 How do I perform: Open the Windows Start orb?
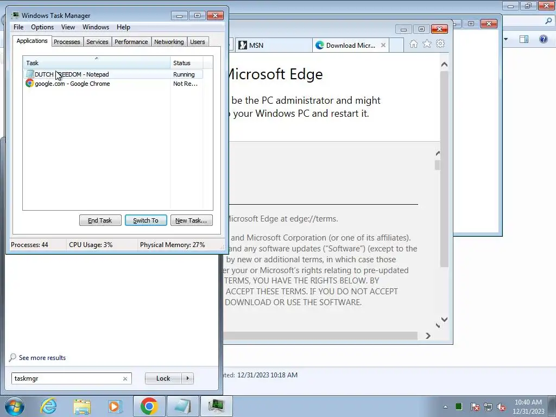point(15,406)
